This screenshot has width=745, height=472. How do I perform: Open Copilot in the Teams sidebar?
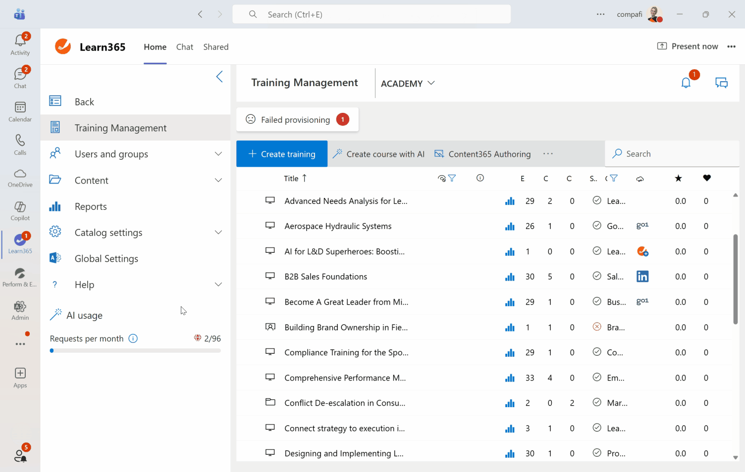pos(20,211)
